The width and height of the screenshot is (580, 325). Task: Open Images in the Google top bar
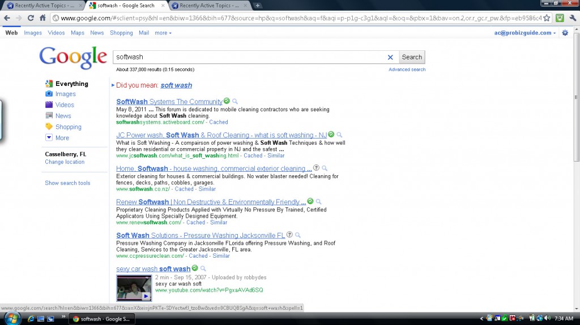pos(33,33)
